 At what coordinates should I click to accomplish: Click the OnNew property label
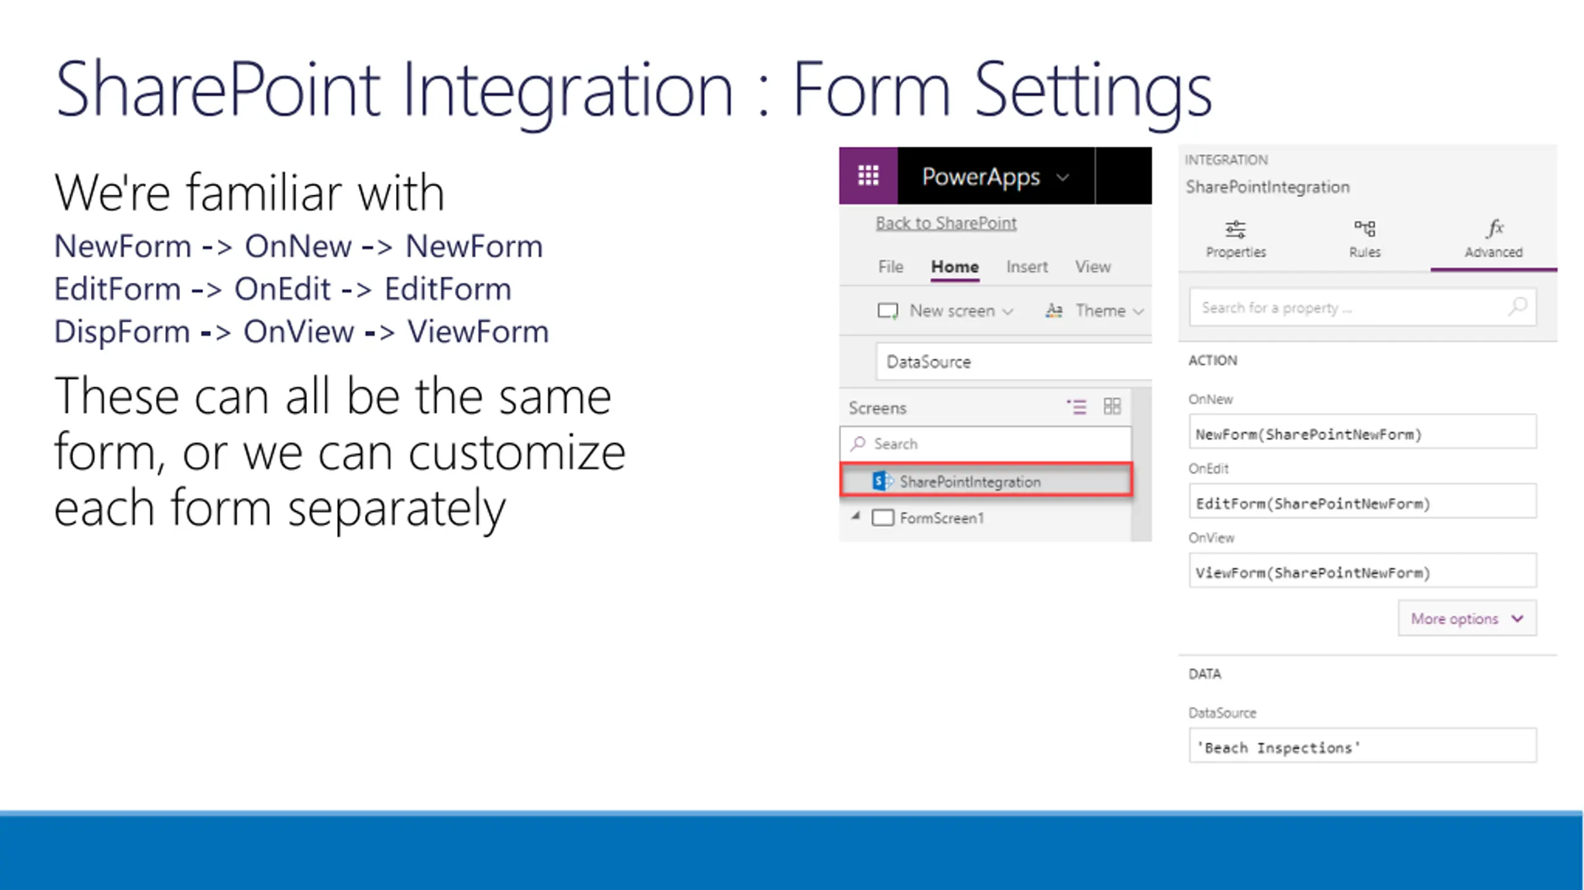[x=1210, y=400]
